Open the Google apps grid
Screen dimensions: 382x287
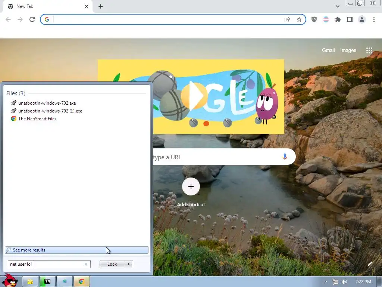(x=369, y=50)
